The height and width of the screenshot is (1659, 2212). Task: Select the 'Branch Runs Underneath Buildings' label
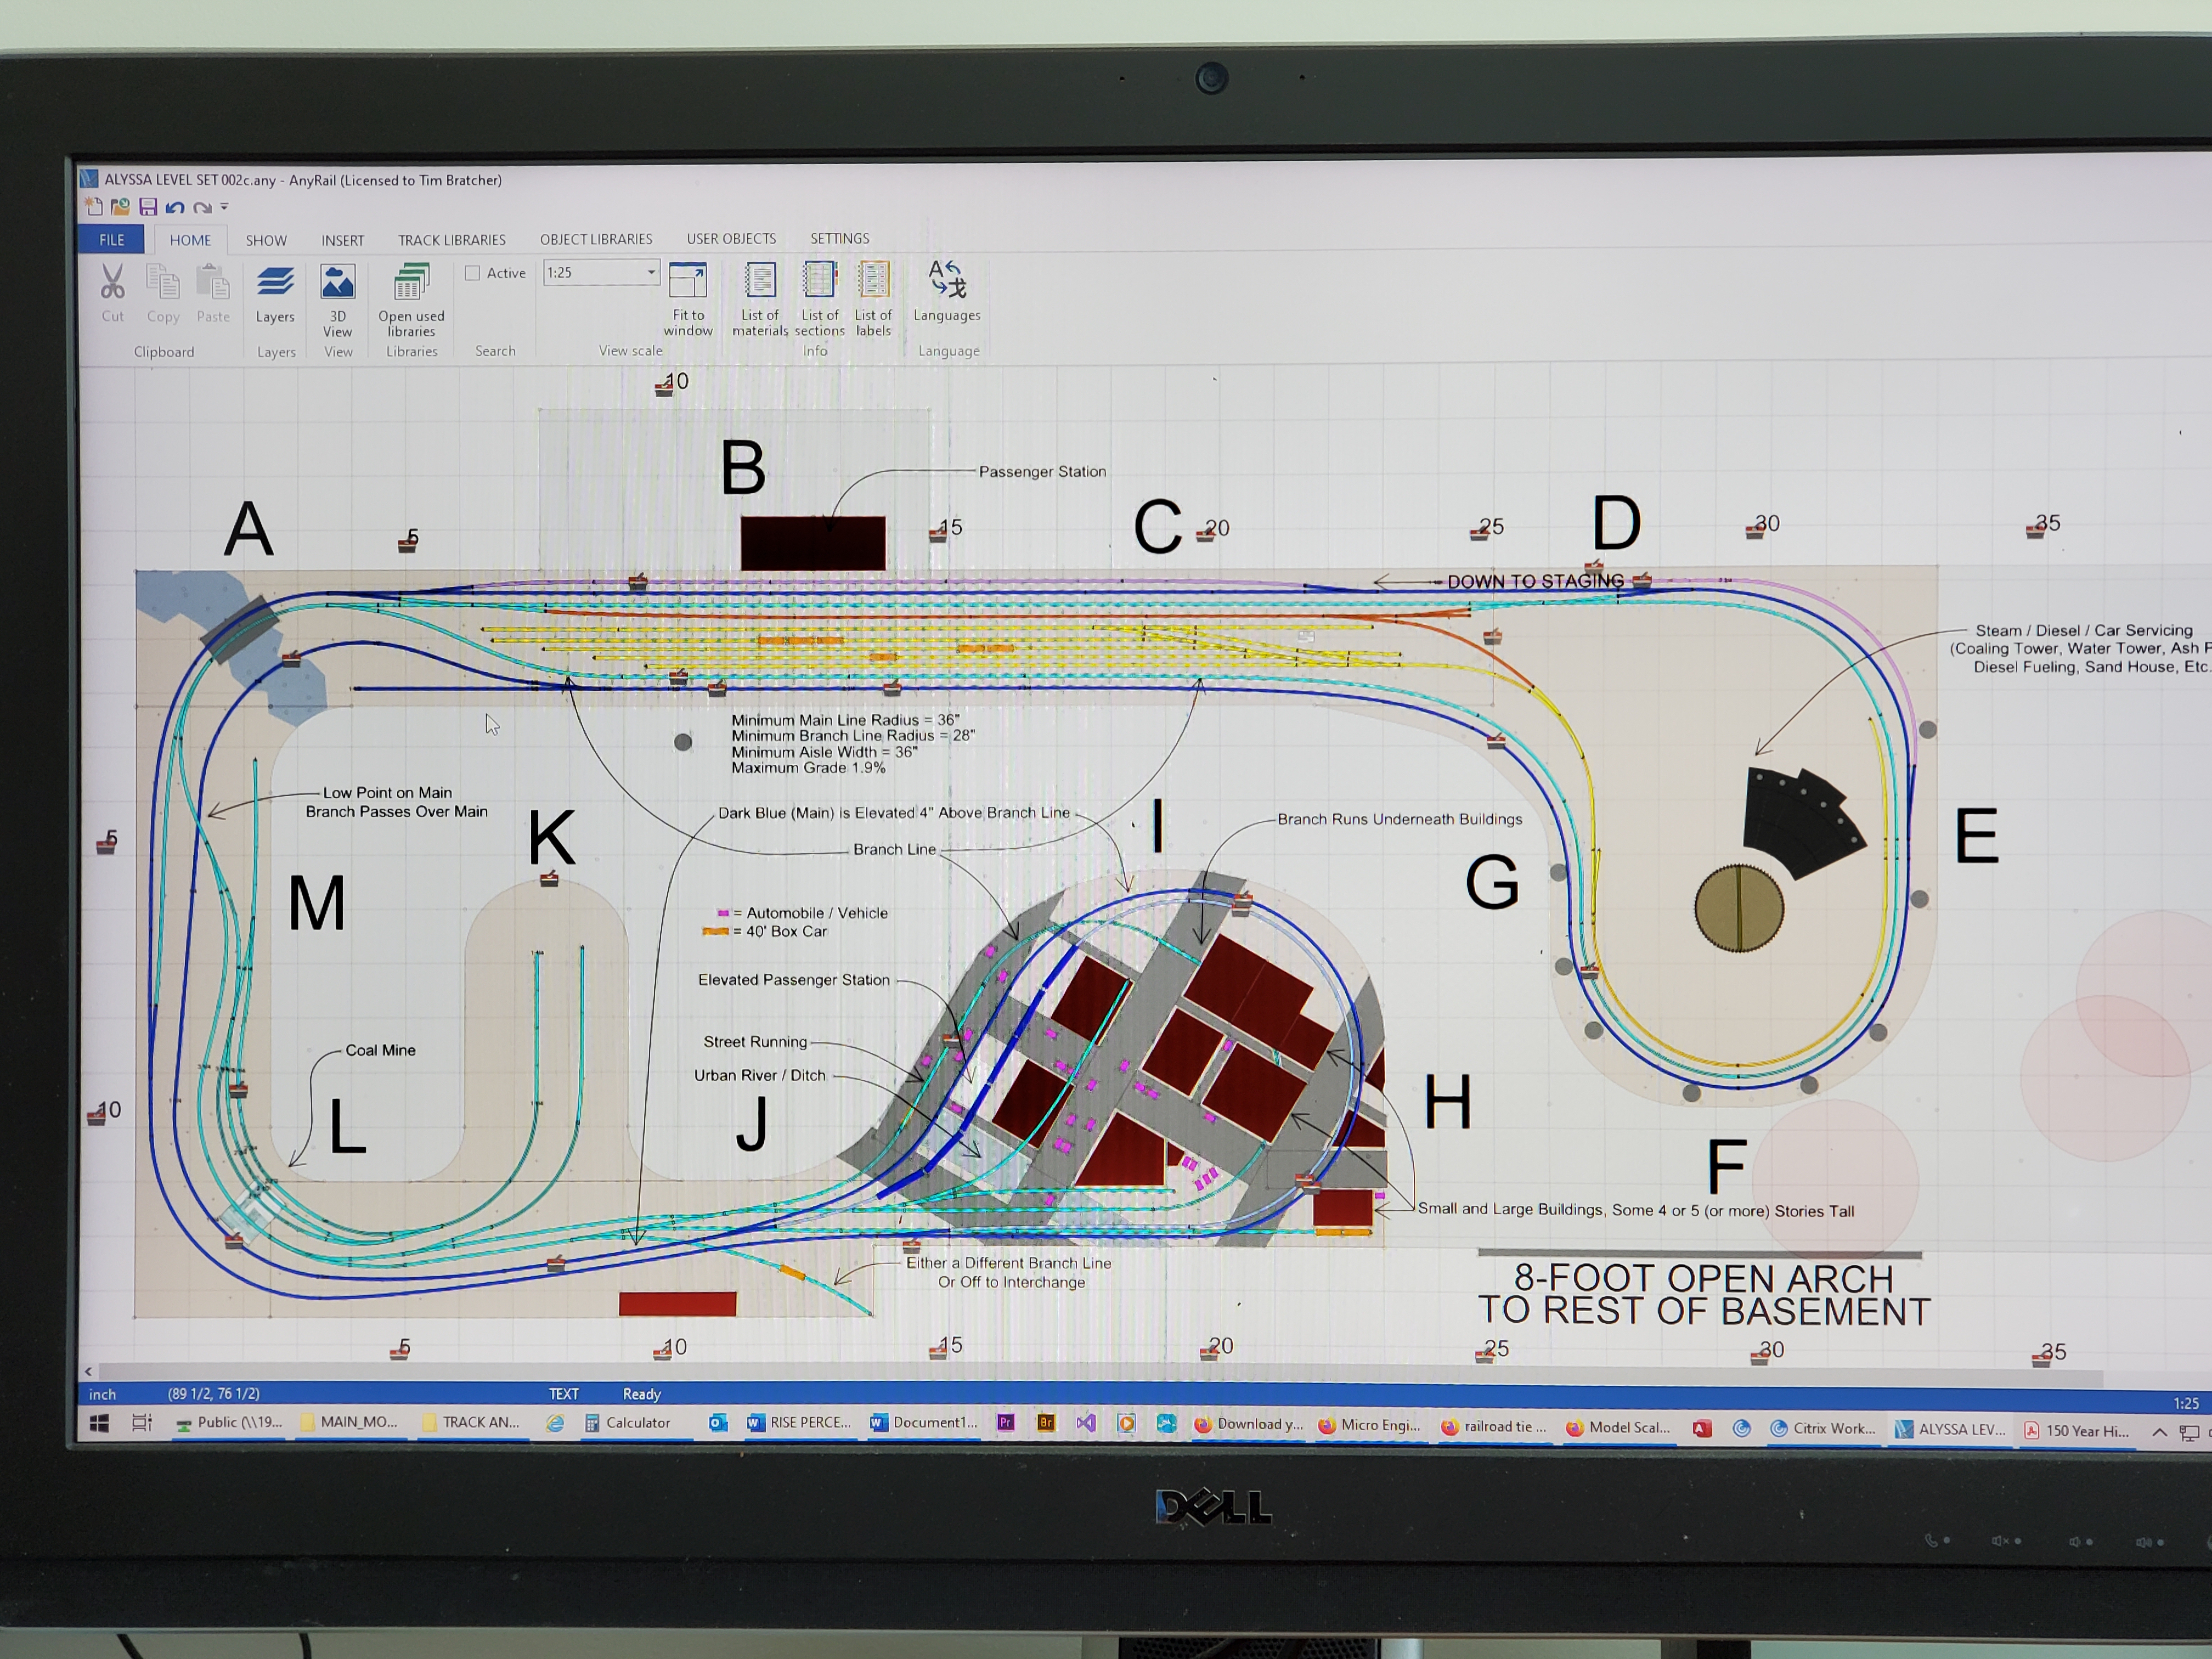click(1400, 819)
